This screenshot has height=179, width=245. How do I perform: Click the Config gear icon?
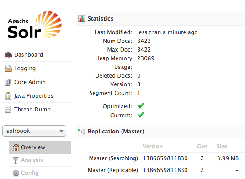click(x=16, y=173)
